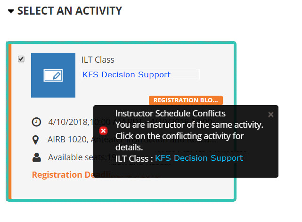Click the ILT Class label text
Image resolution: width=302 pixels, height=222 pixels.
pos(98,60)
